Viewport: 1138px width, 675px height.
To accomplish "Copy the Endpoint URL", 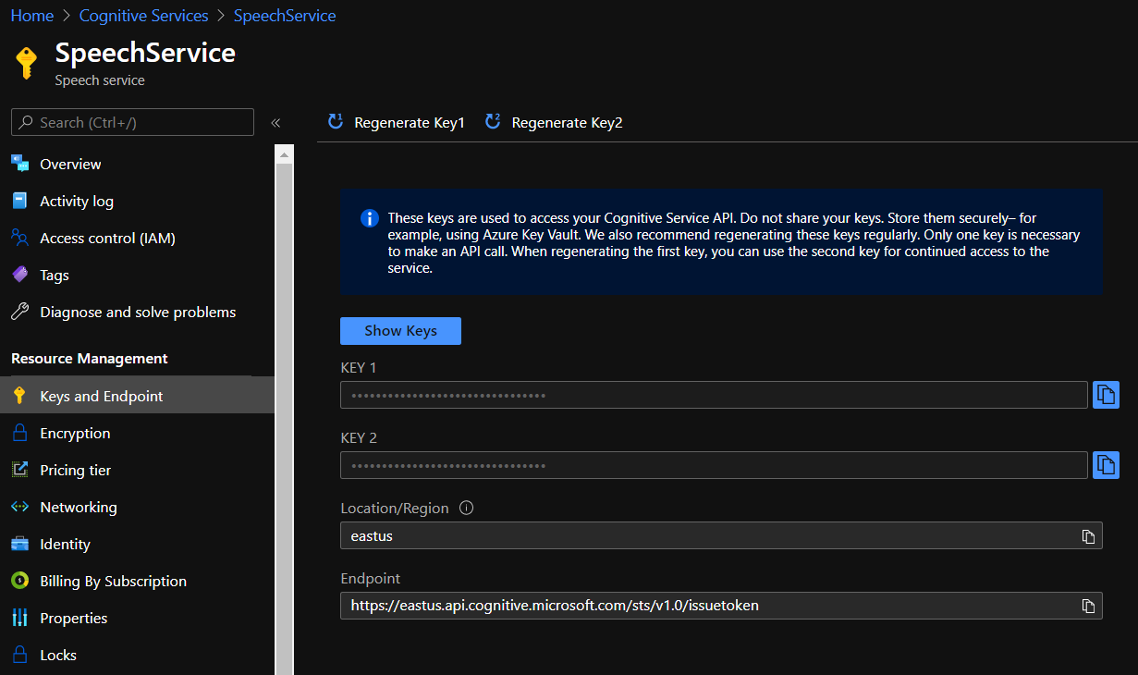I will (x=1088, y=607).
